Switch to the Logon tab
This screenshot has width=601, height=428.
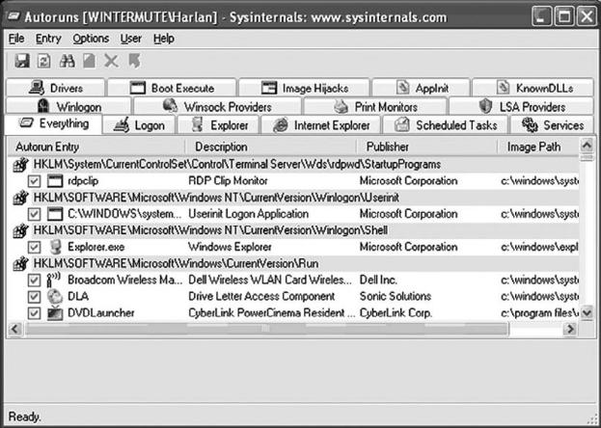point(139,125)
